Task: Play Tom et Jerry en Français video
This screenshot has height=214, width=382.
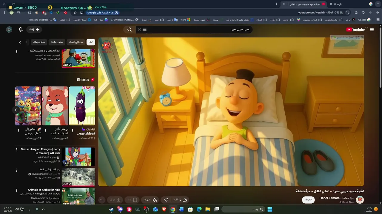Action: [78, 157]
